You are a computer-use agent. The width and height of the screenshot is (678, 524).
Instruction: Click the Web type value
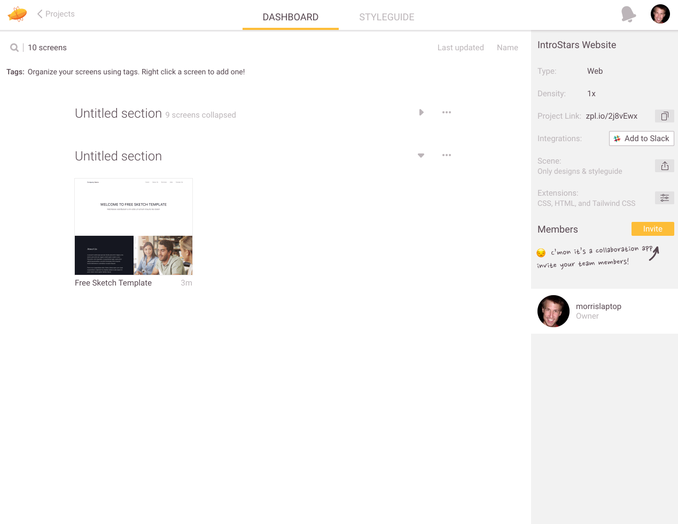click(595, 71)
